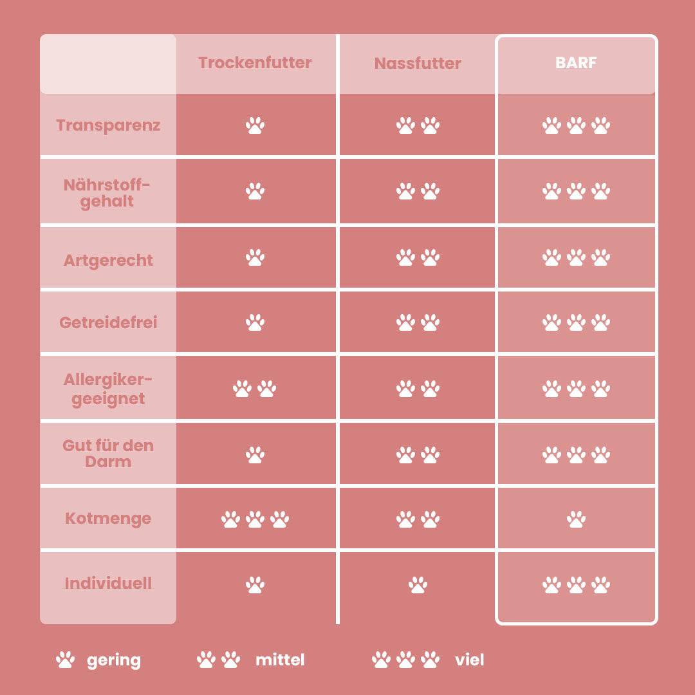Tap the Trockenfutter paw for Nährstoffgehalt

255,191
